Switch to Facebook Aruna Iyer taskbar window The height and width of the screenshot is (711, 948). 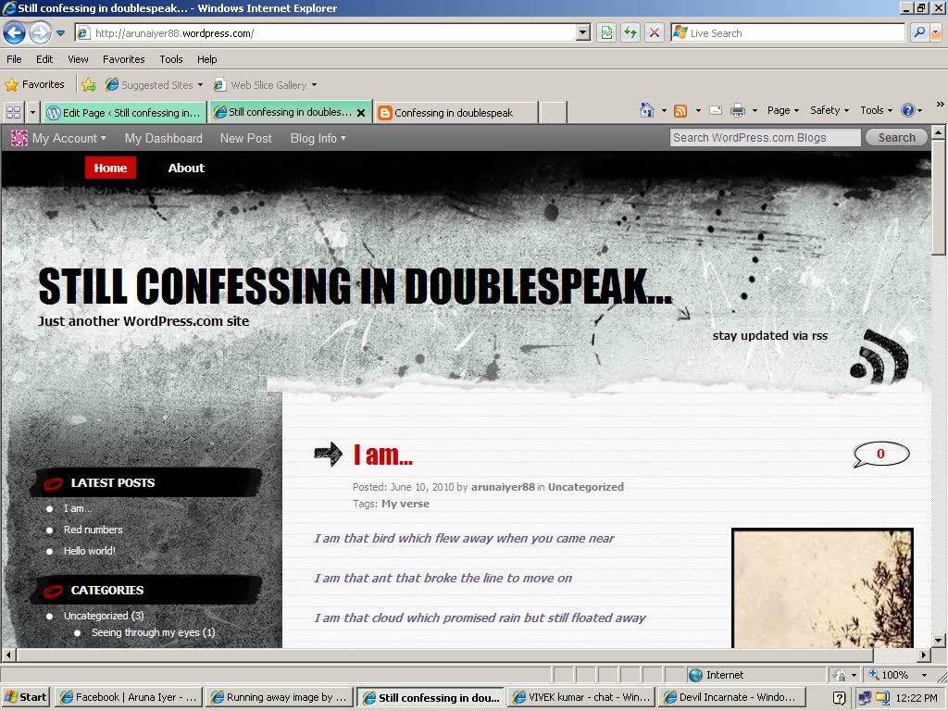point(128,697)
